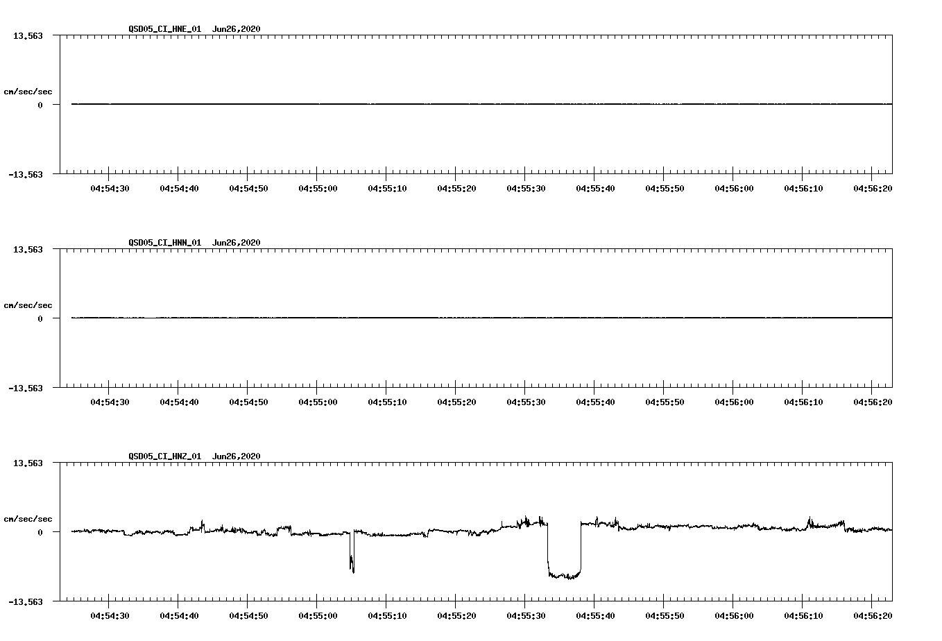This screenshot has height=641, width=942.
Task: Click the 13.563 upper limit on HNZ plot
Action: point(28,463)
